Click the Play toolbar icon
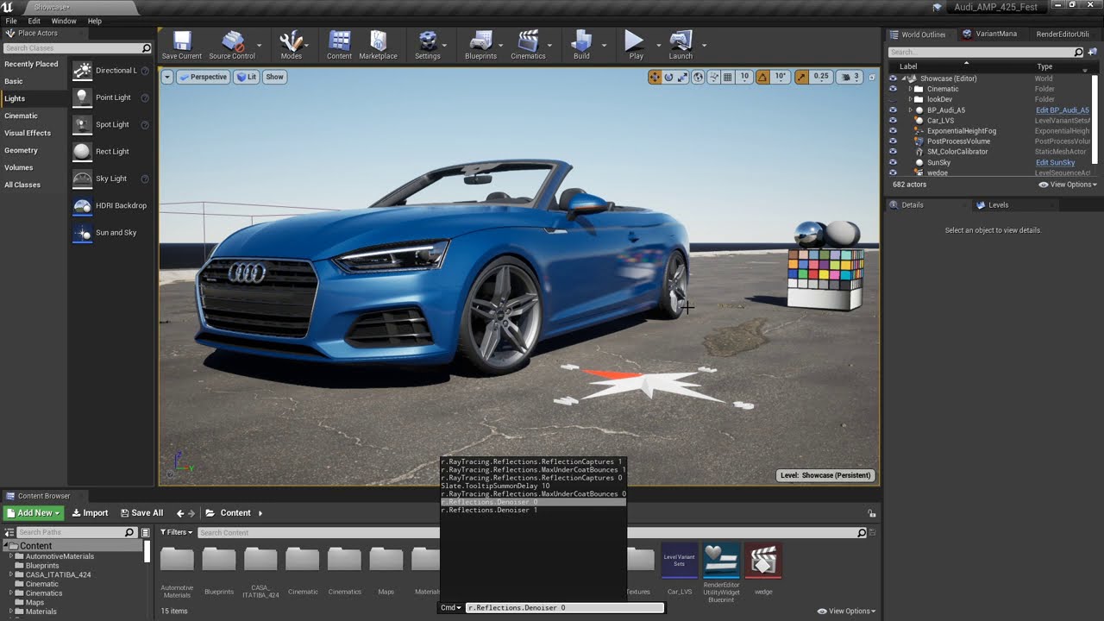Screen dimensions: 1104x621 pyautogui.click(x=636, y=45)
